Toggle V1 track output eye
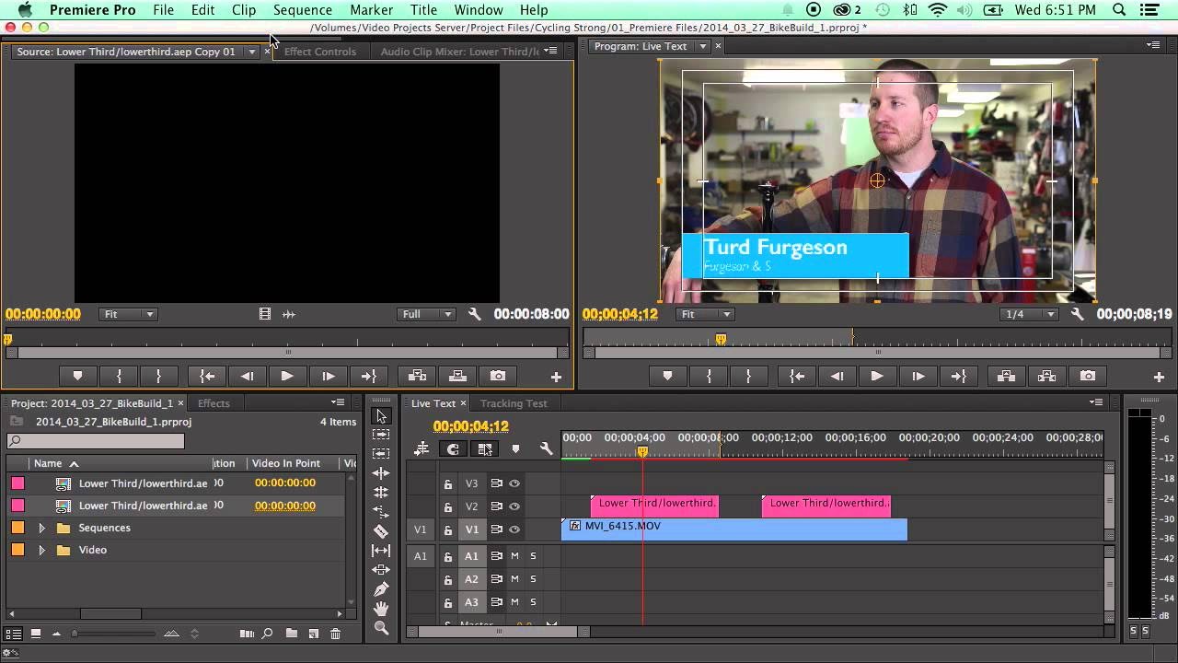 [514, 529]
